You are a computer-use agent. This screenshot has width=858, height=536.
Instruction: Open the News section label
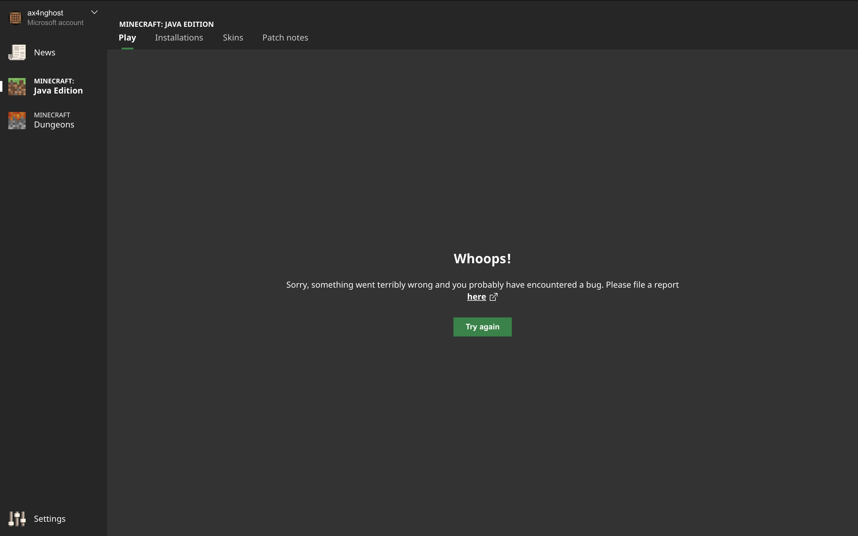tap(45, 52)
